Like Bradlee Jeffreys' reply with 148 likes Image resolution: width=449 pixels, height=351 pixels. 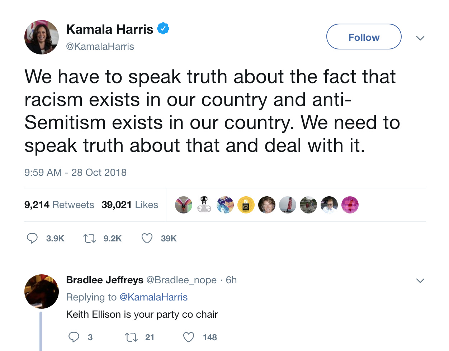189,337
